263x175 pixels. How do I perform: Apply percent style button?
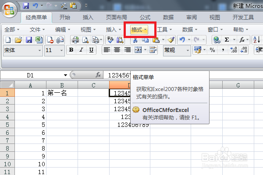point(212,50)
